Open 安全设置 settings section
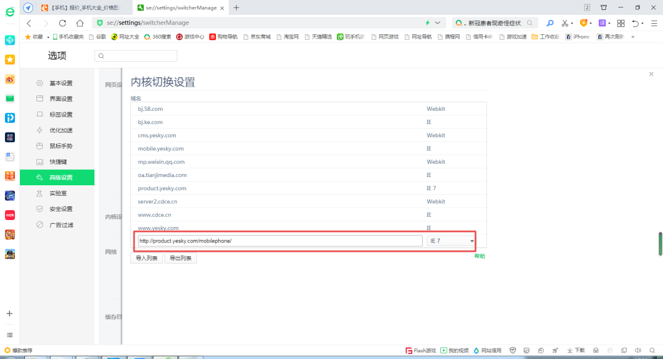The width and height of the screenshot is (663, 359). click(61, 209)
